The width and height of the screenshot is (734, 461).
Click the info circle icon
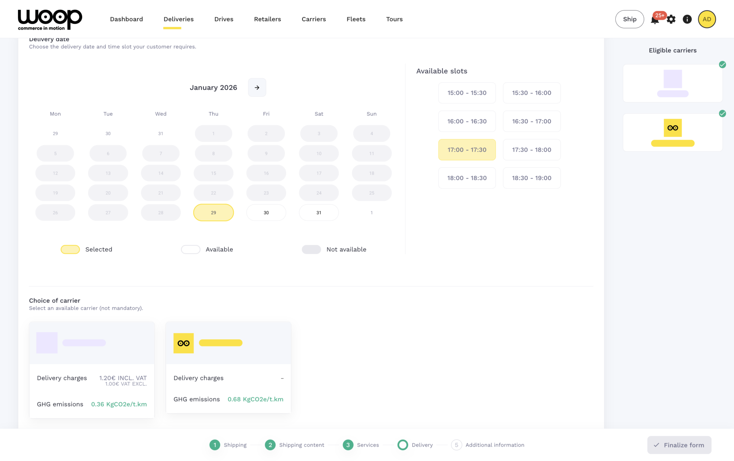pos(687,19)
